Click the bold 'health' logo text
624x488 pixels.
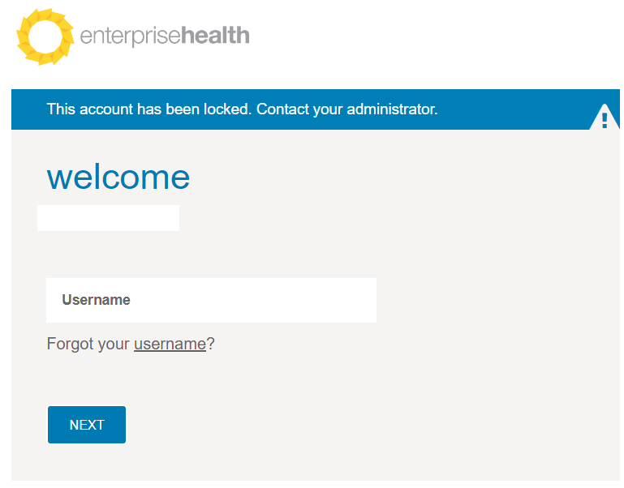tap(215, 36)
